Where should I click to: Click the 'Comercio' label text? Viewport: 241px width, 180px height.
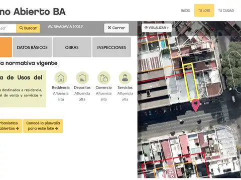point(103,87)
